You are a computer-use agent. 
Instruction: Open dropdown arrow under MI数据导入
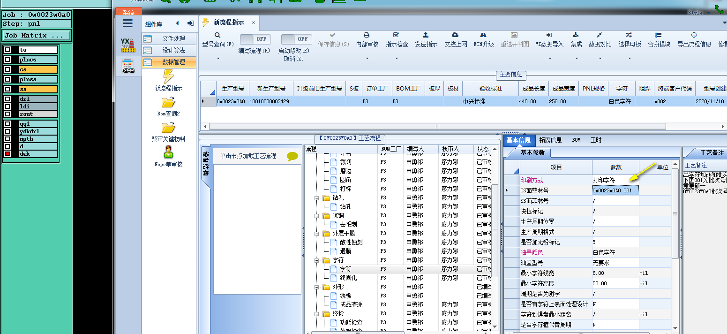(549, 59)
